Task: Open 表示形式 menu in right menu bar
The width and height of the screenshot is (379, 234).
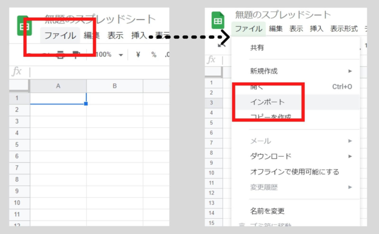Action: [344, 29]
